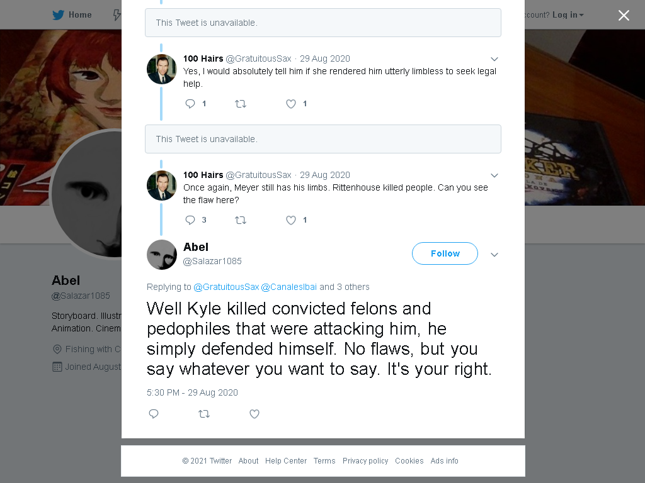Screen dimensions: 645x483
Task: Retweet Abel's tweet about Kyle
Action: point(204,414)
